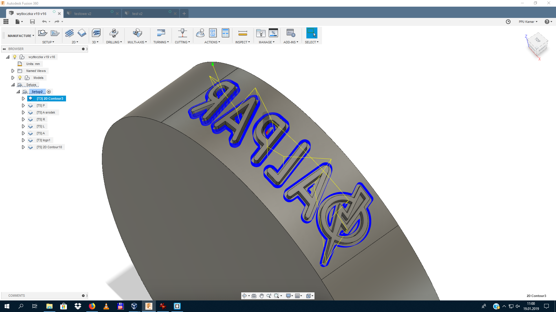Select the 2D pocket tool icon
Viewport: 556px width, 312px height.
pos(82,33)
